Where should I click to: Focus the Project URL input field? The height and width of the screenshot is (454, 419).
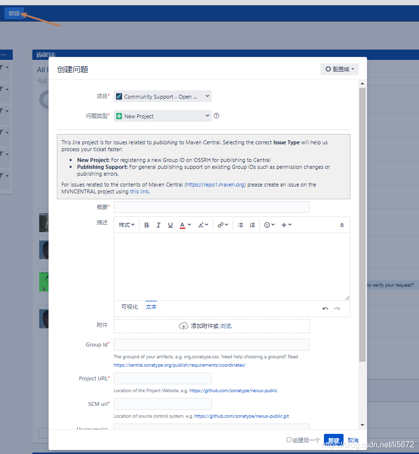click(163, 378)
